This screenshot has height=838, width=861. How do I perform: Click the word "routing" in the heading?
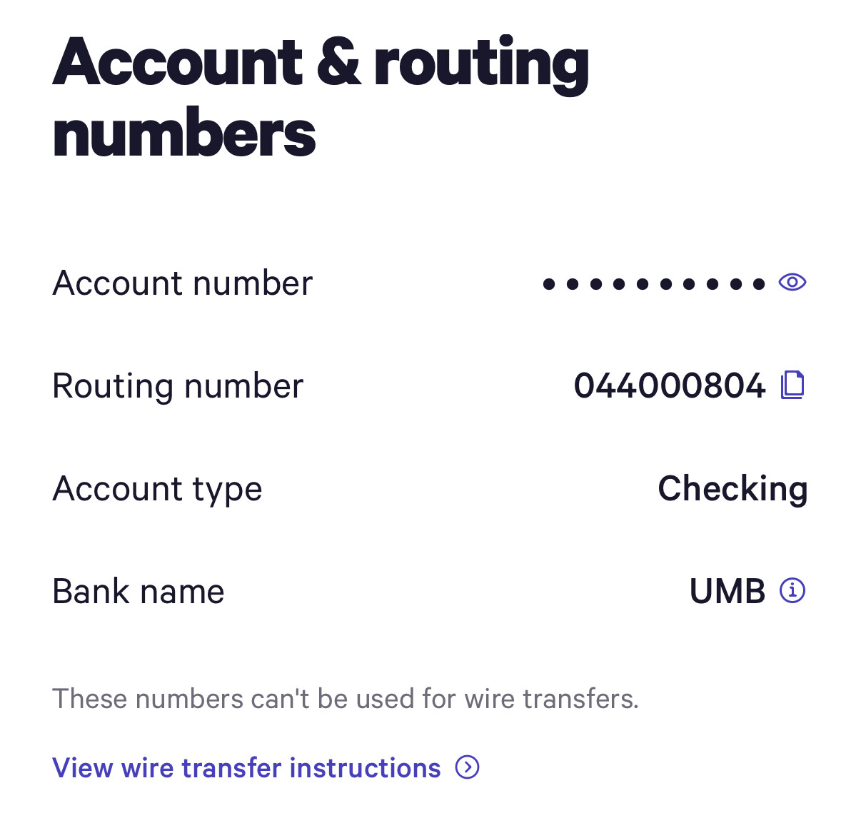pos(481,64)
